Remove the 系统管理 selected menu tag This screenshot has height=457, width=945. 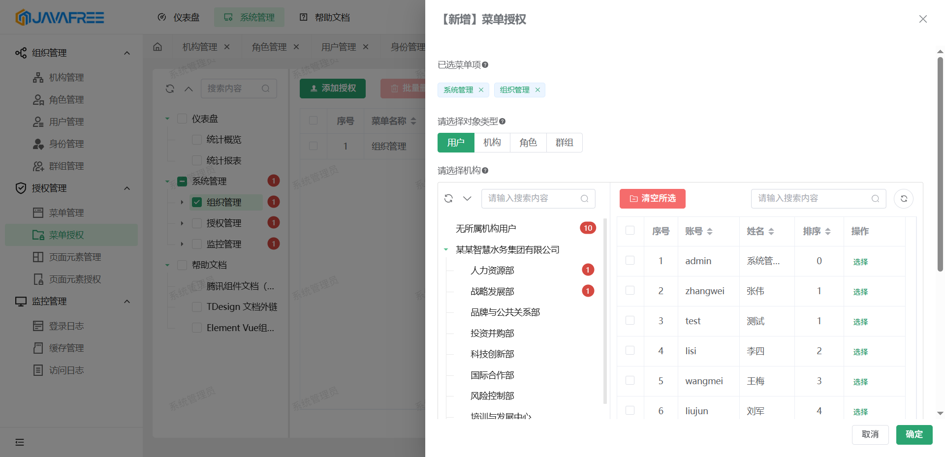[481, 90]
